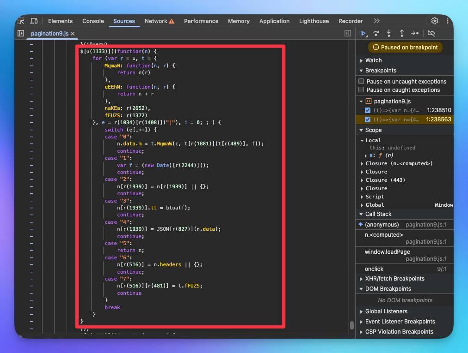
Task: Open the DevTools three-dot customize menu
Action: [x=447, y=21]
